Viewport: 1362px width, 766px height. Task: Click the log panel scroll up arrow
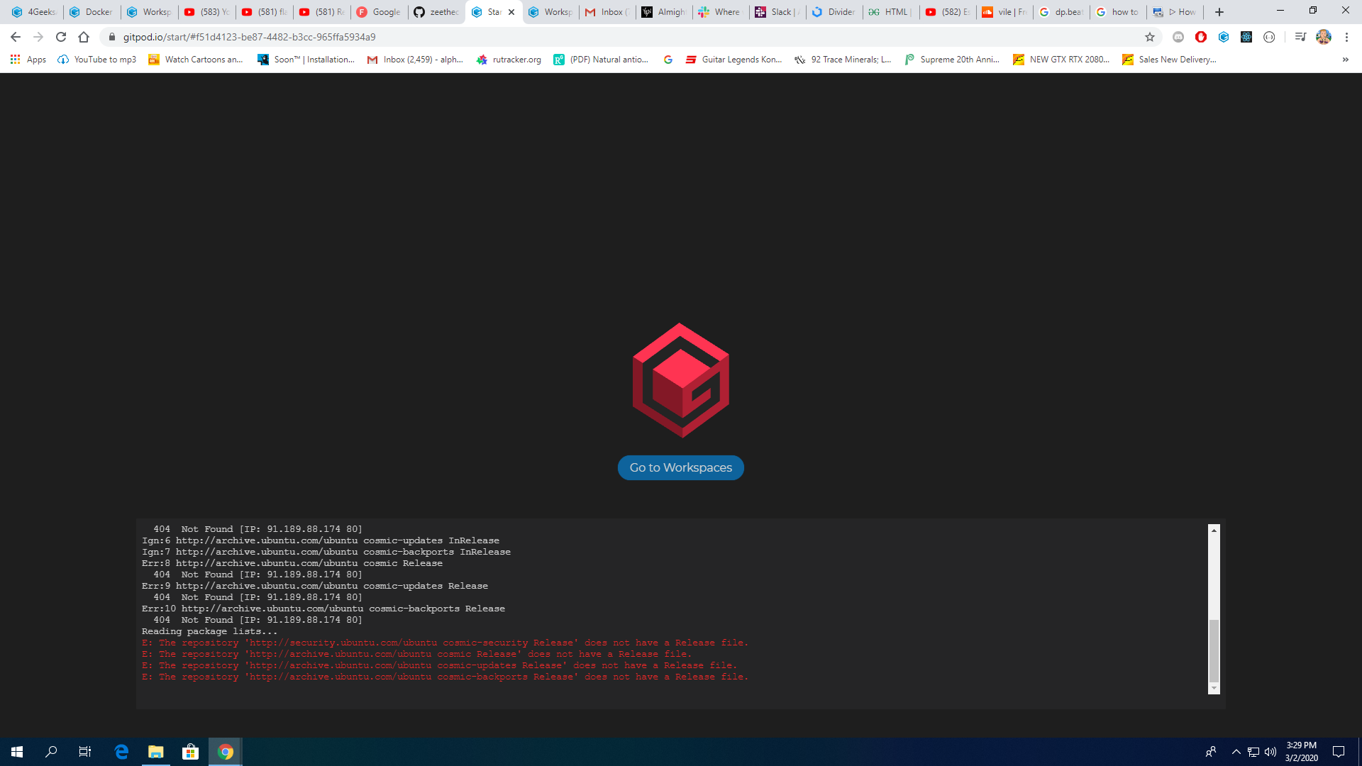tap(1214, 531)
